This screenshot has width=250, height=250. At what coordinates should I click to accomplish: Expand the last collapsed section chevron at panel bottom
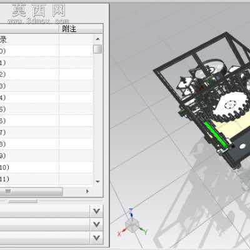click(96, 237)
